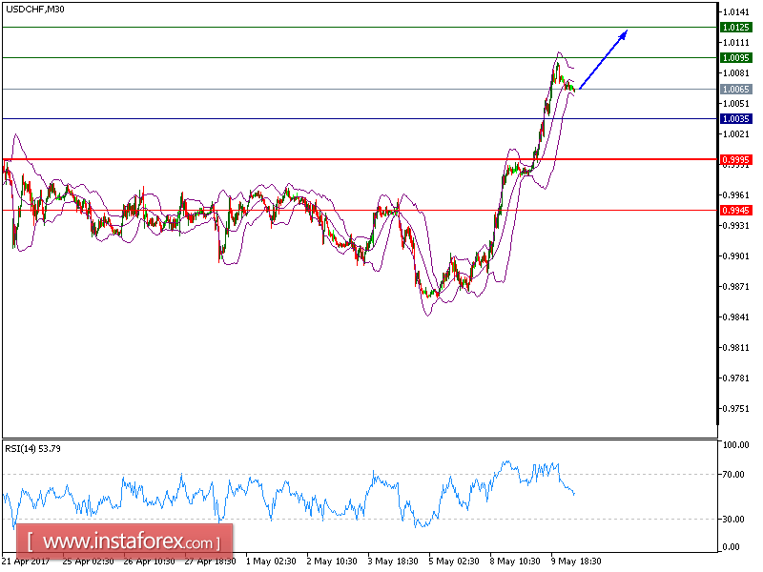Viewport: 763px width, 572px height.
Task: Click the 1.0141 price axis value
Action: pyautogui.click(x=735, y=12)
